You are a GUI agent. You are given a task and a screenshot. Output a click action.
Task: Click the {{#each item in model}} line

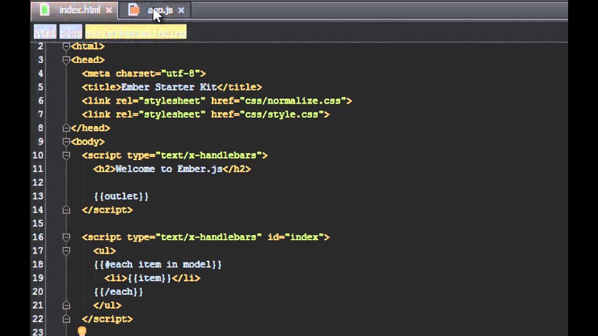click(x=158, y=264)
